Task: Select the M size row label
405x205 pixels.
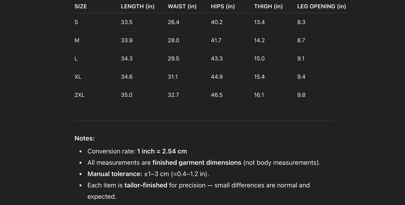Action: pos(77,40)
